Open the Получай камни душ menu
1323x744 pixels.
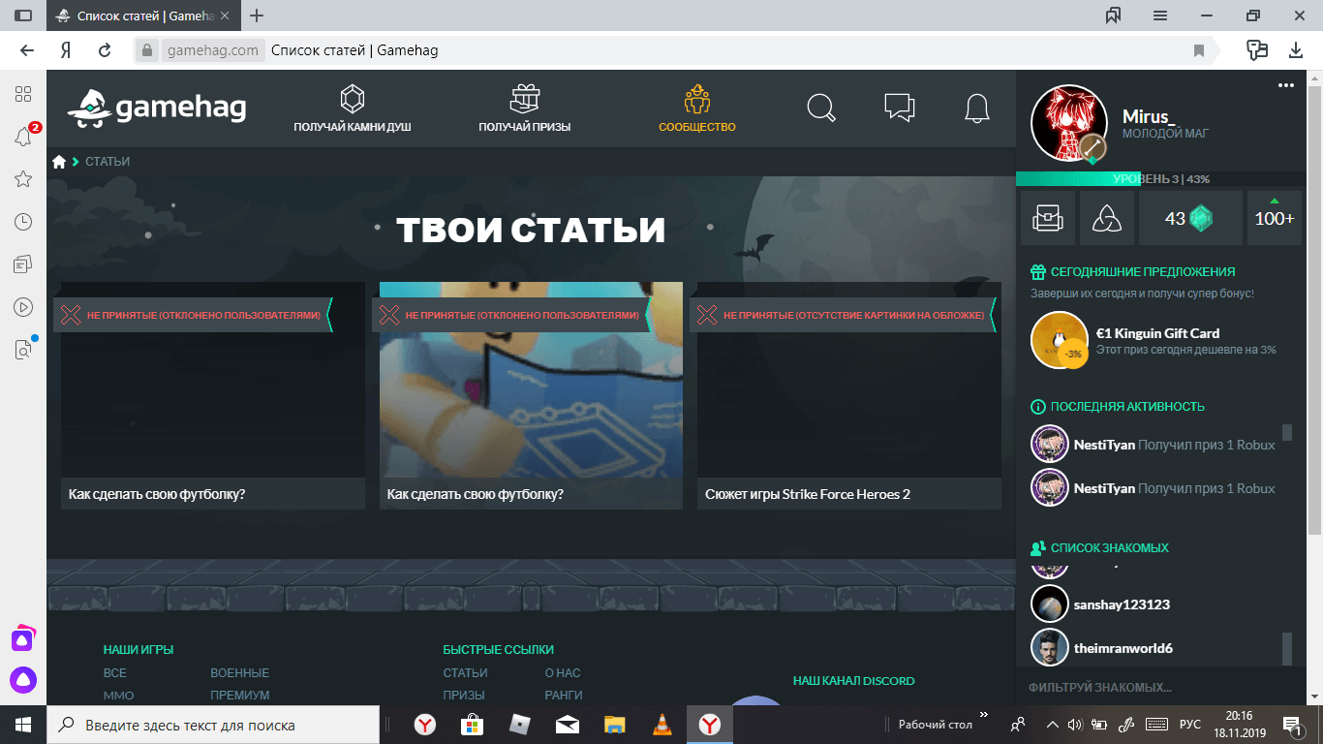[353, 109]
